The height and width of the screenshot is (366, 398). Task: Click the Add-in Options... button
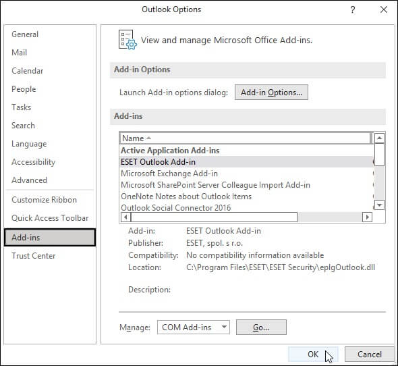[x=271, y=93]
